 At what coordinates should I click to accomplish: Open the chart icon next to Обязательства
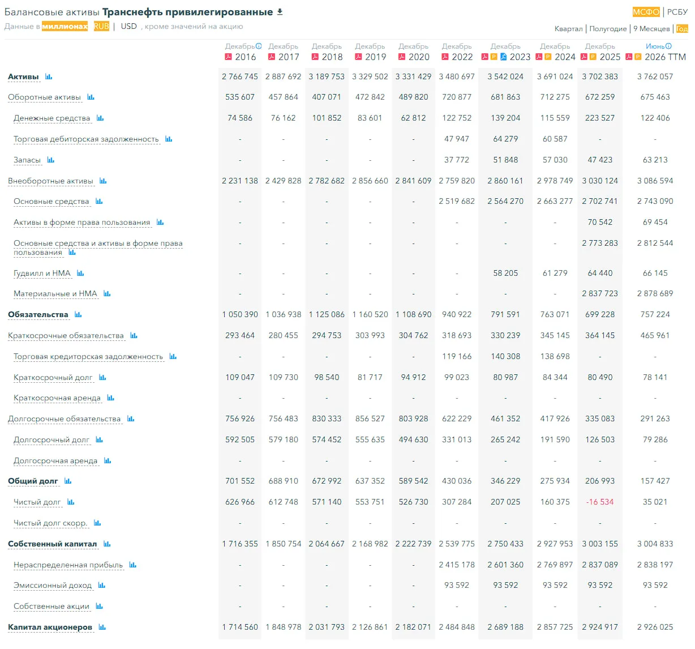[78, 314]
